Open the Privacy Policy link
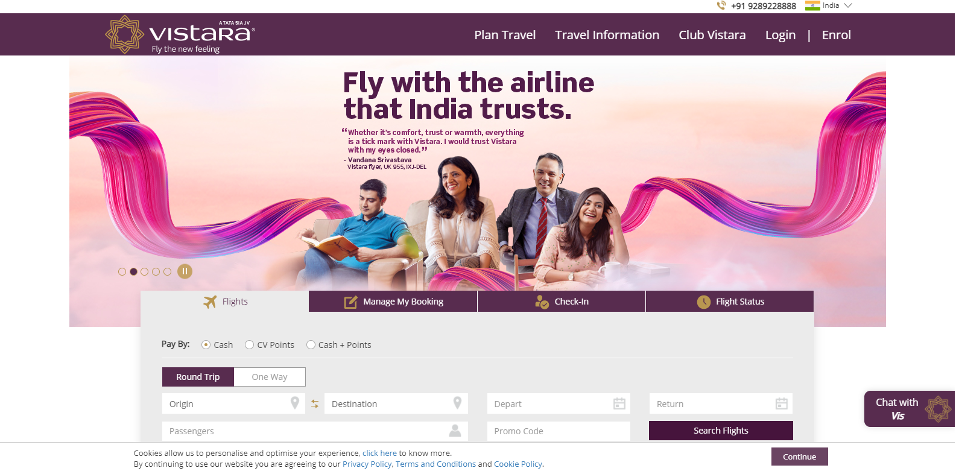This screenshot has width=956, height=471. (x=367, y=464)
